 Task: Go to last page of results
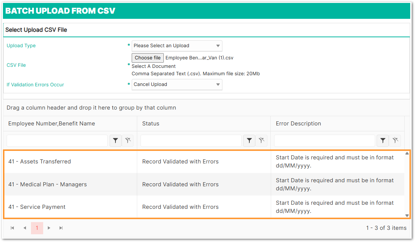61,228
